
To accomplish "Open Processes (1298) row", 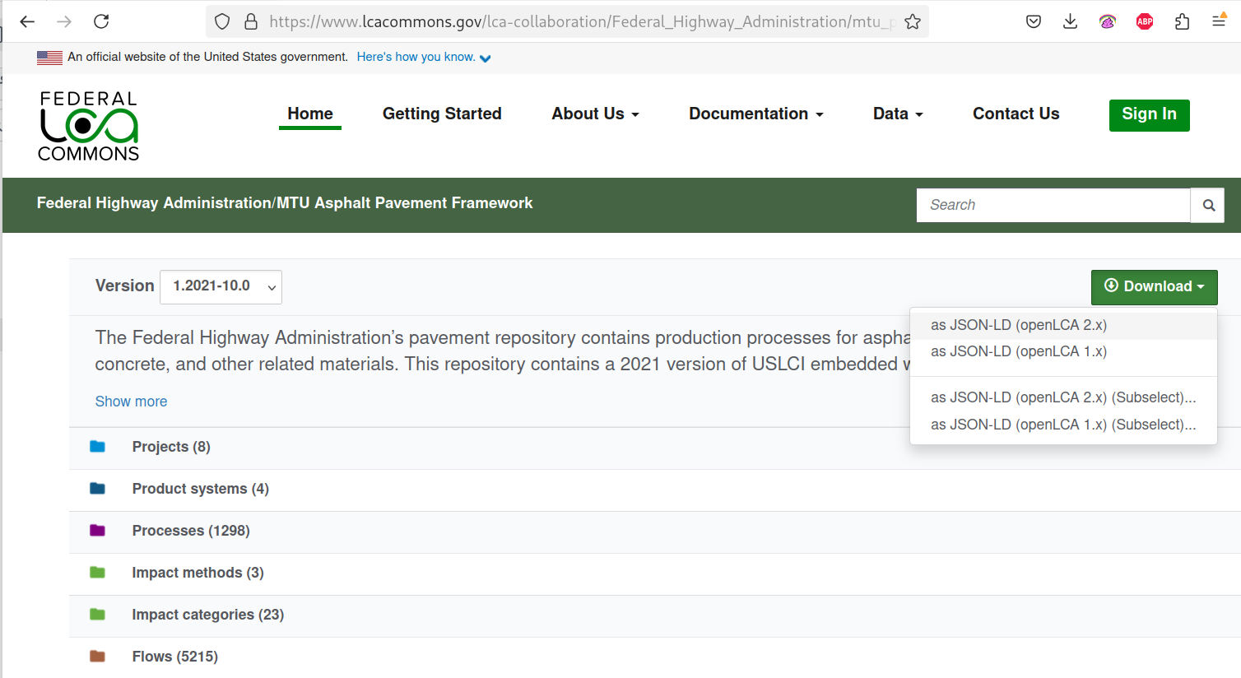I will [655, 532].
